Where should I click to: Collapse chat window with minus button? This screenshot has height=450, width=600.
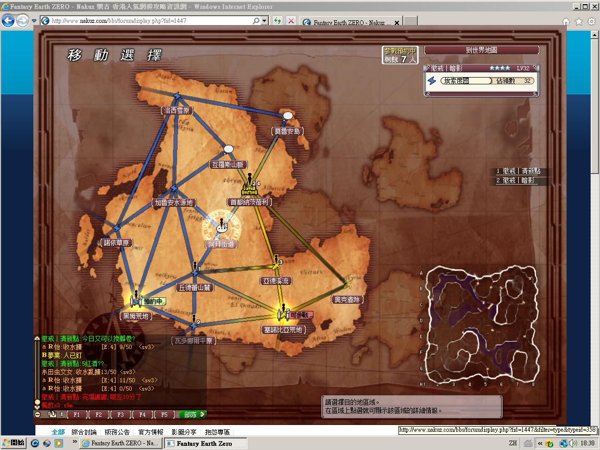pyautogui.click(x=37, y=415)
